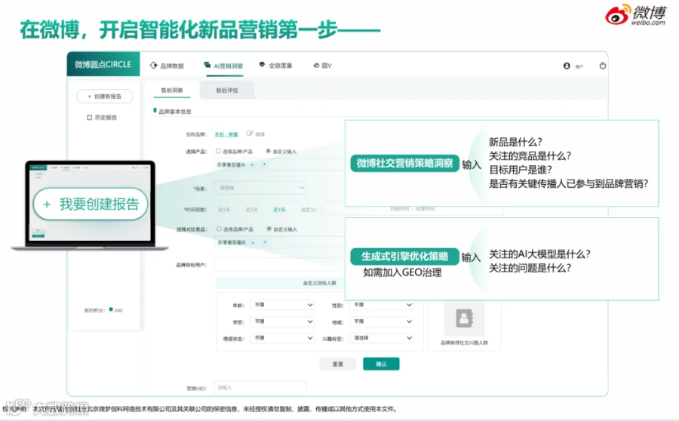Open the 性别 dropdown
Image resolution: width=679 pixels, height=421 pixels.
(383, 305)
